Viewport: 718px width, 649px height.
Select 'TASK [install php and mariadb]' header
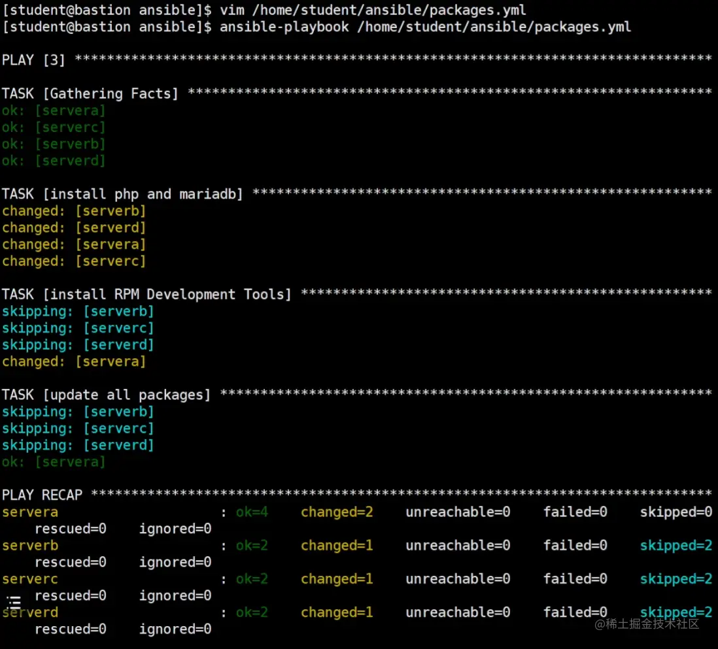point(122,194)
